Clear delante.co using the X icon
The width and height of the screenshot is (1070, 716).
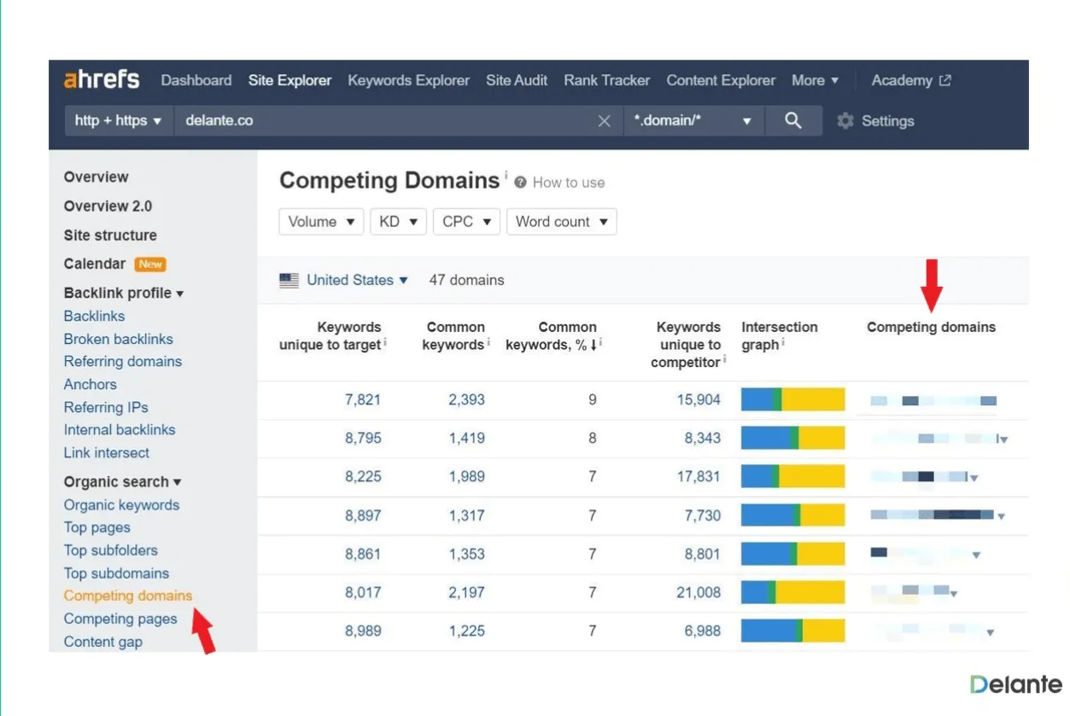tap(604, 120)
